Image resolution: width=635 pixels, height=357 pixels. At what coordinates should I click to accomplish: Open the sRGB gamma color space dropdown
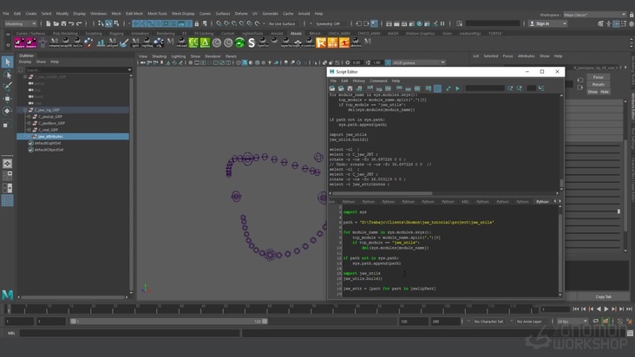point(416,62)
